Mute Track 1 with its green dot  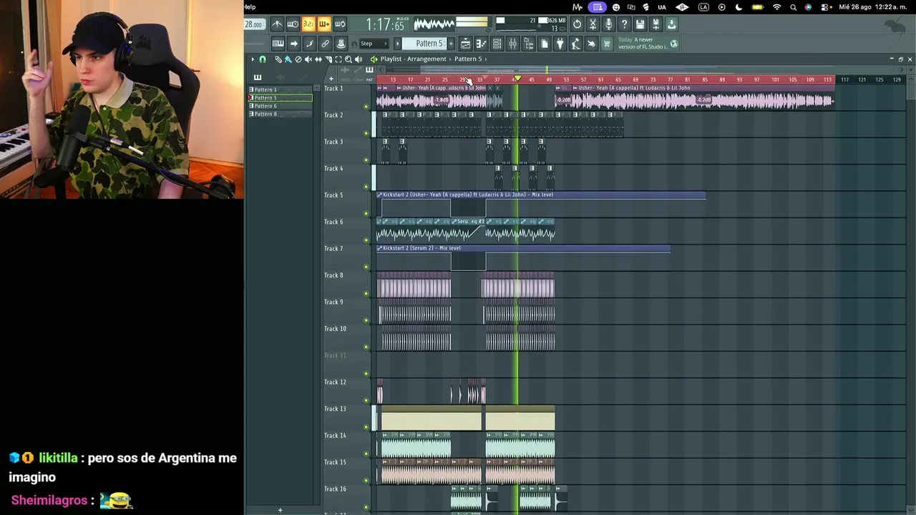[366, 107]
